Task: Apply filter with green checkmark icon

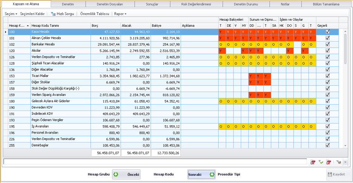Action: (321, 162)
